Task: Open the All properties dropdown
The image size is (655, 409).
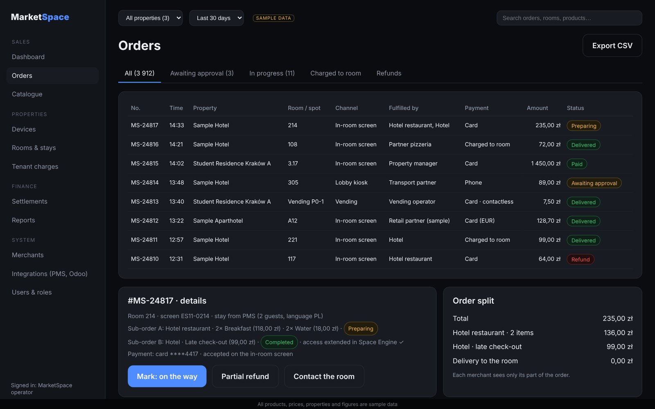Action: 150,18
